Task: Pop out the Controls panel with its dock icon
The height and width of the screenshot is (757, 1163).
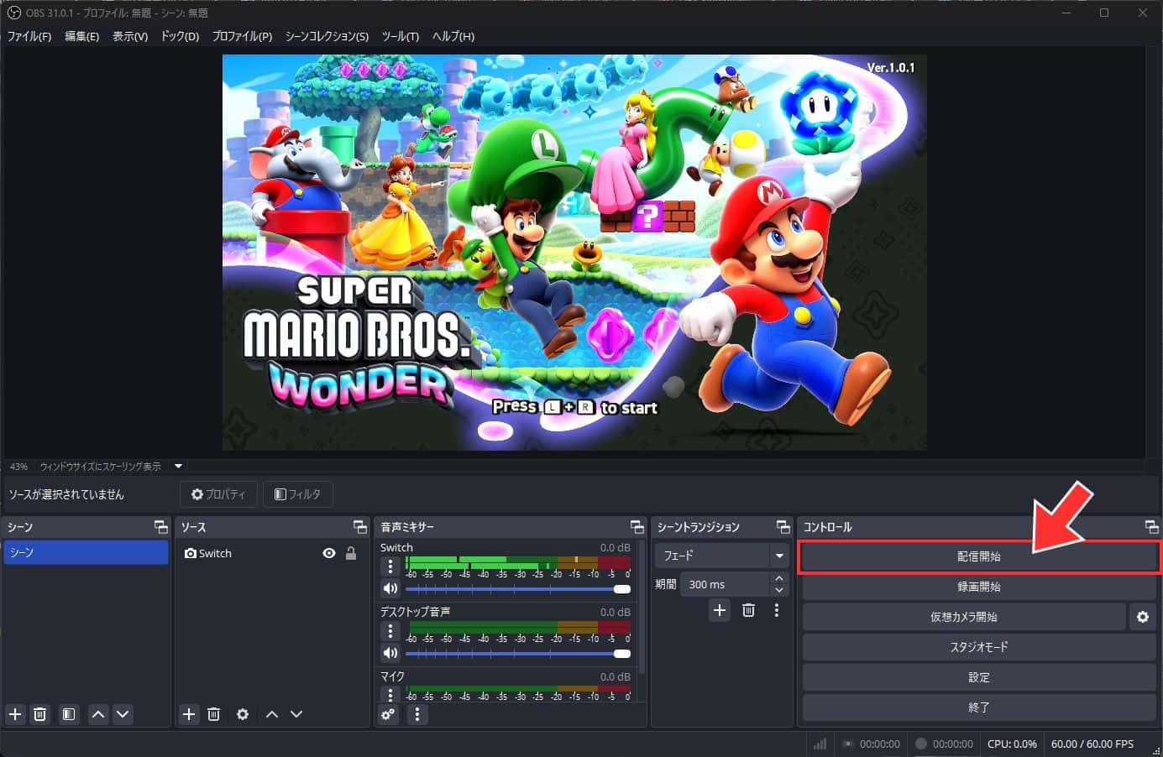Action: pos(1151,527)
